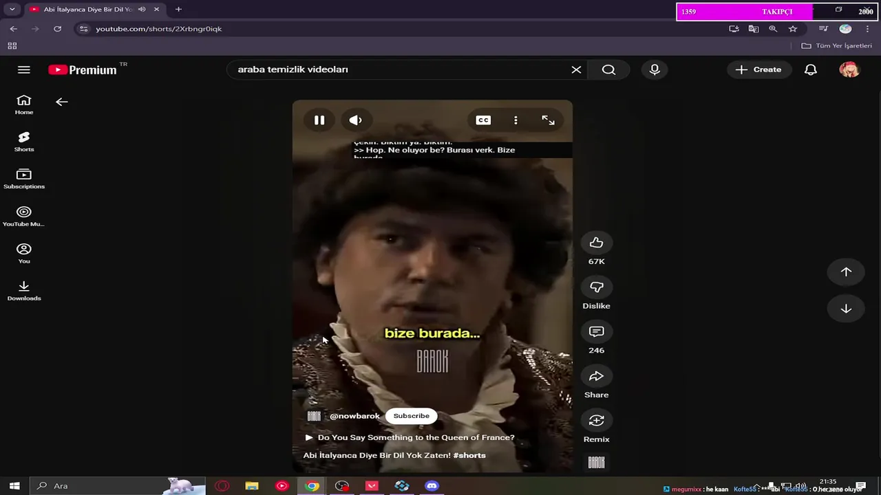Like the short with 67K likes
The width and height of the screenshot is (881, 495).
pos(596,243)
